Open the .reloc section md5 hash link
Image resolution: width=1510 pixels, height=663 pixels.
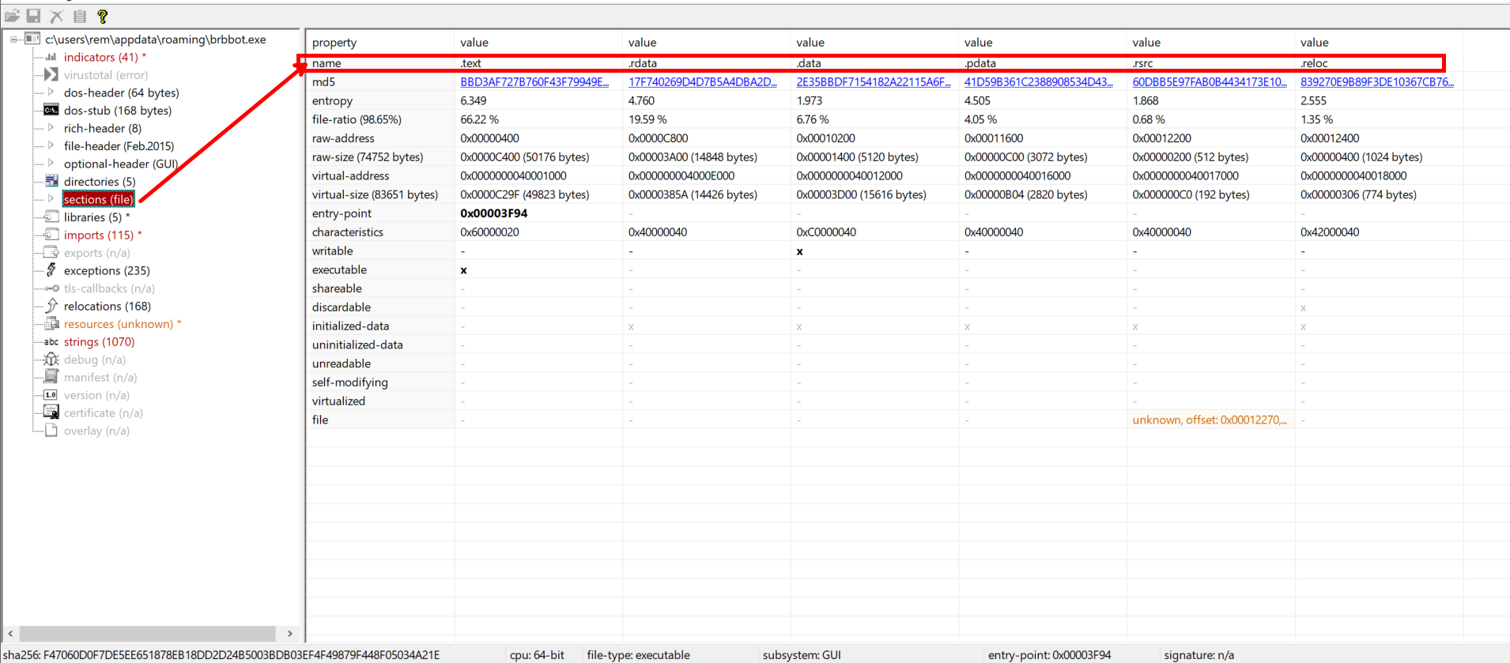point(1376,82)
